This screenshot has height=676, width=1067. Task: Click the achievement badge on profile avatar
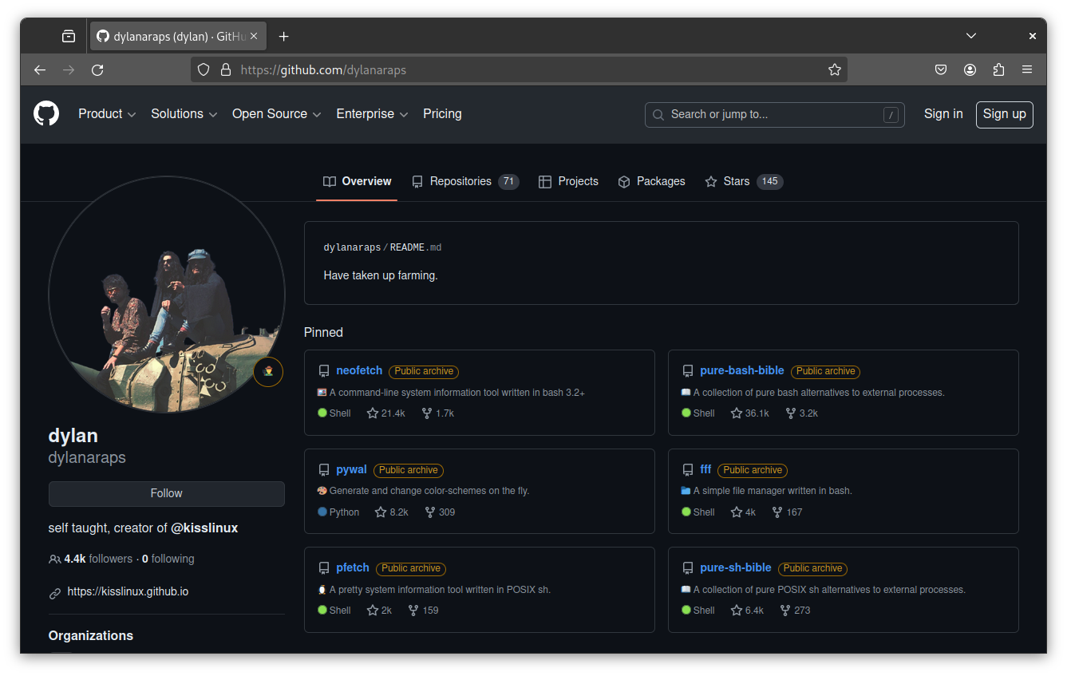[268, 372]
